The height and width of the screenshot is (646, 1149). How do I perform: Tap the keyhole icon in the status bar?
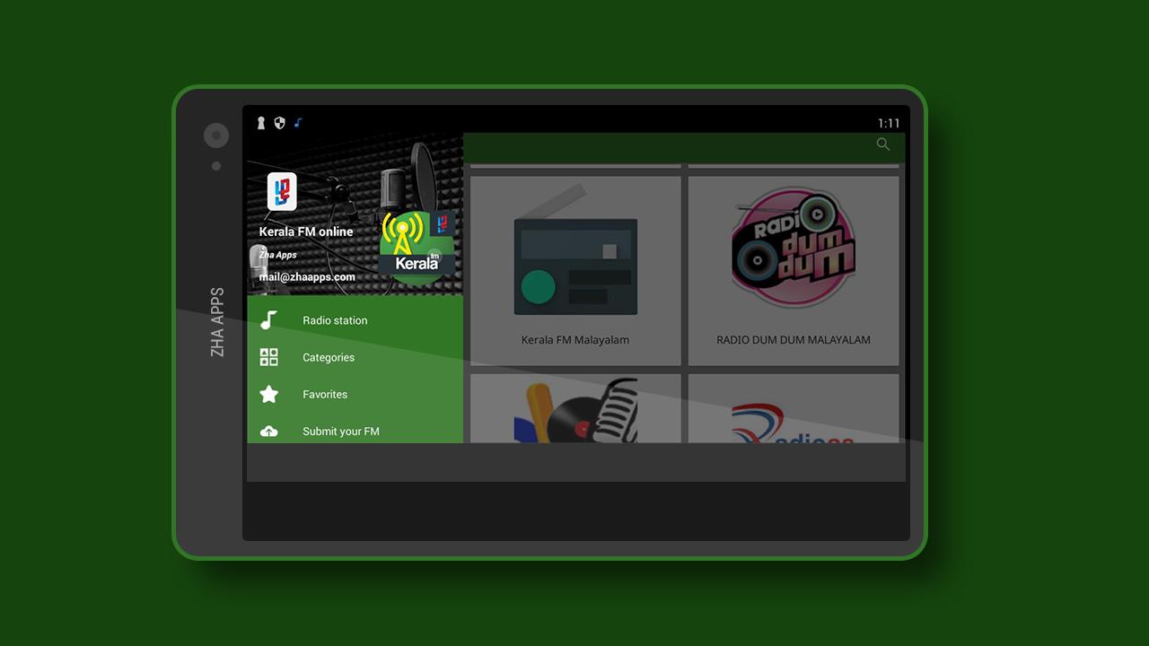pos(261,123)
